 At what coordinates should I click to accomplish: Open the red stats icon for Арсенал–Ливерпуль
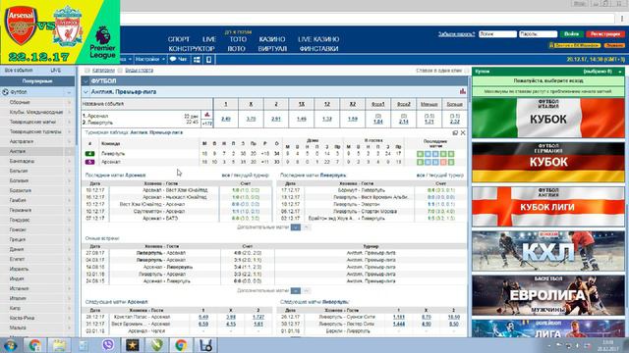point(207,115)
